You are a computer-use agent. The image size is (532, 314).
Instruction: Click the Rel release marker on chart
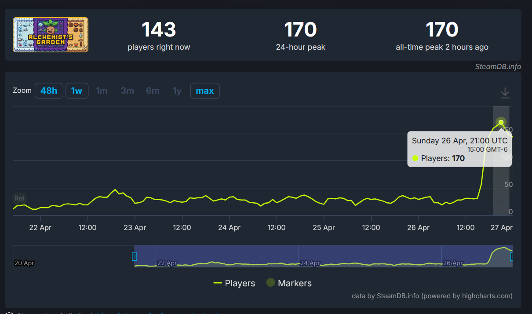(19, 198)
